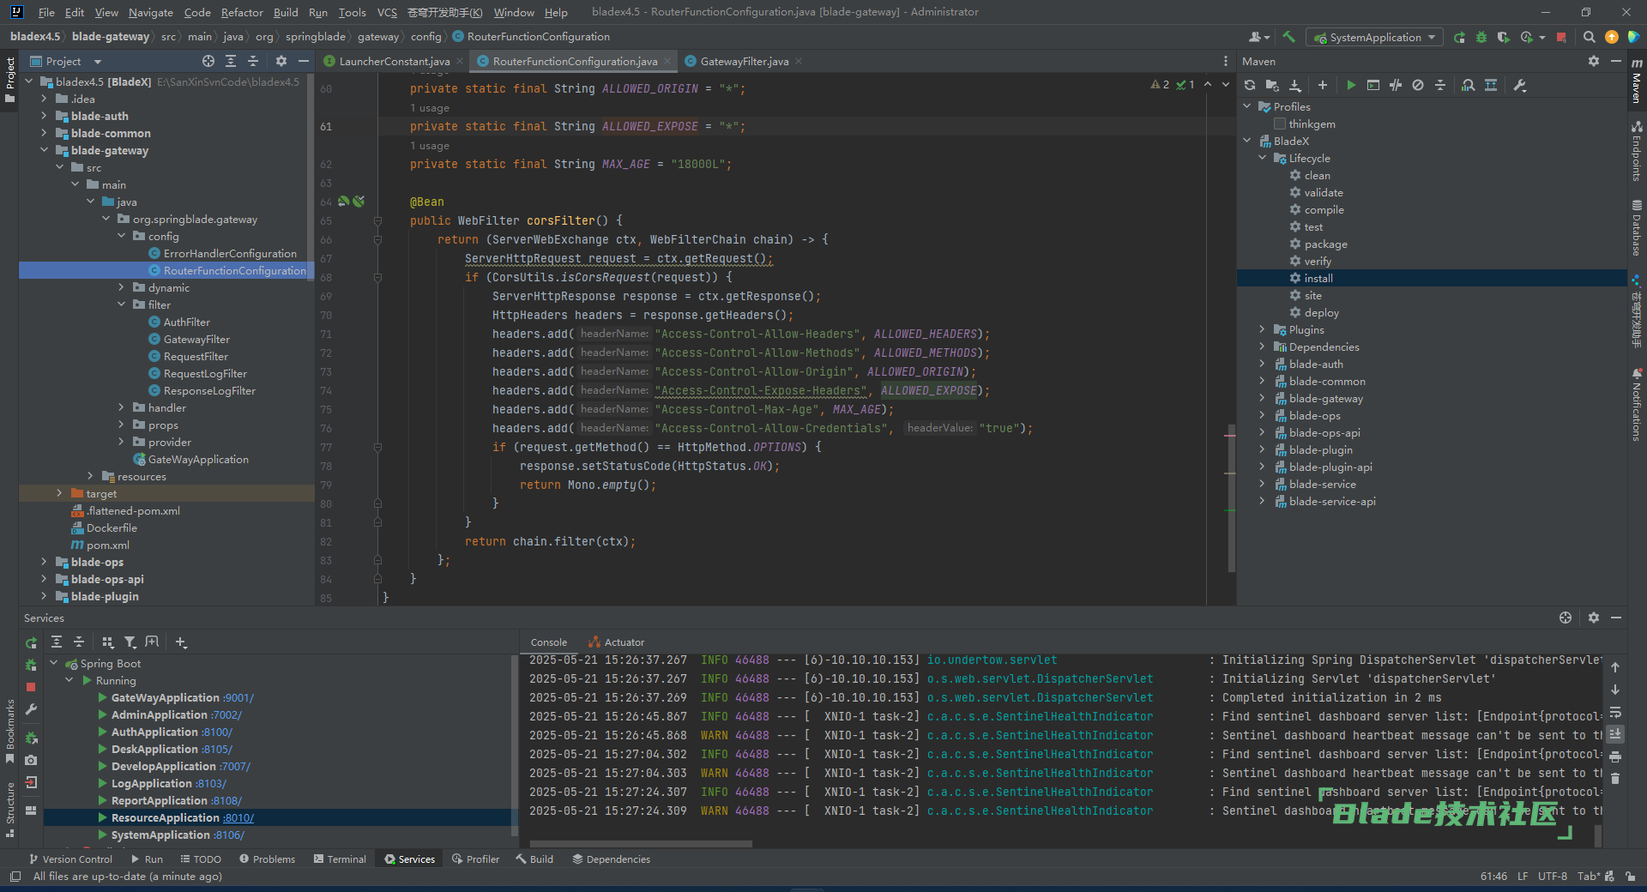Collapse the blade-gateway folder in the project tree
Screen dimensions: 1647x892
click(x=44, y=150)
